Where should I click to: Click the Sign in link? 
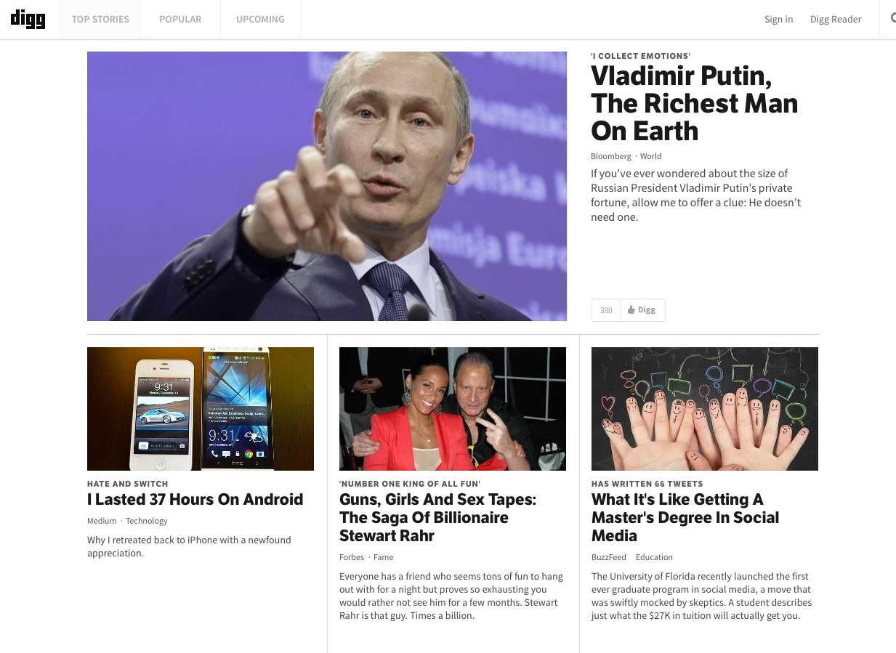tap(778, 20)
